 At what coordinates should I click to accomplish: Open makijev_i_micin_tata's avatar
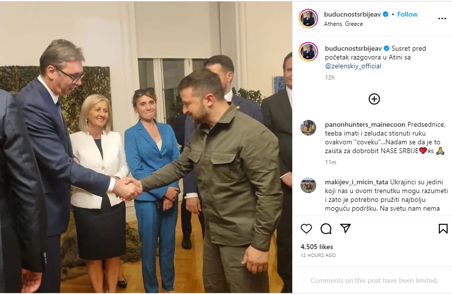308,185
